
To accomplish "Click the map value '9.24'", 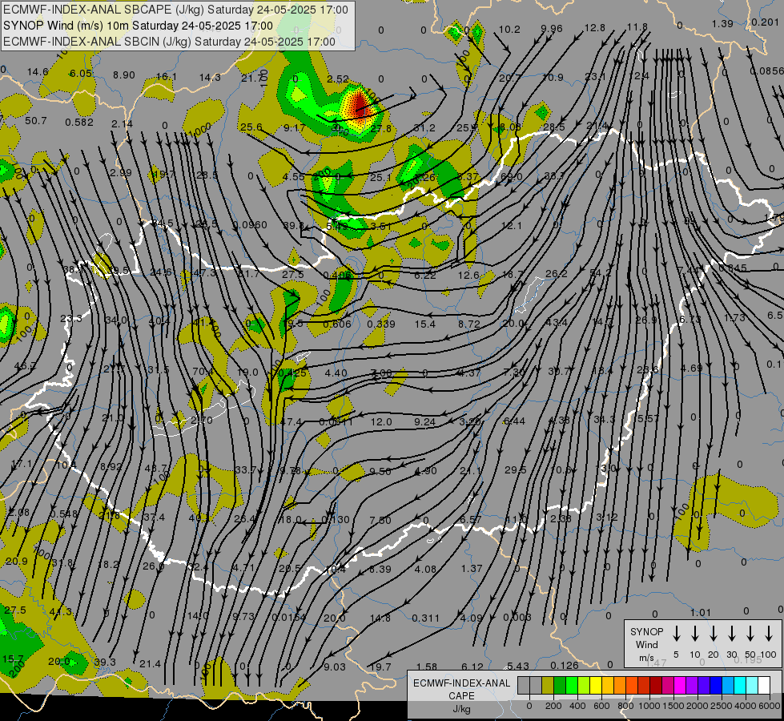I will 425,422.
